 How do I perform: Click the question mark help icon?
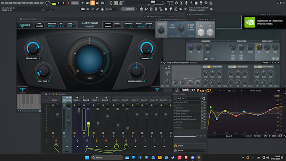tap(191, 3)
